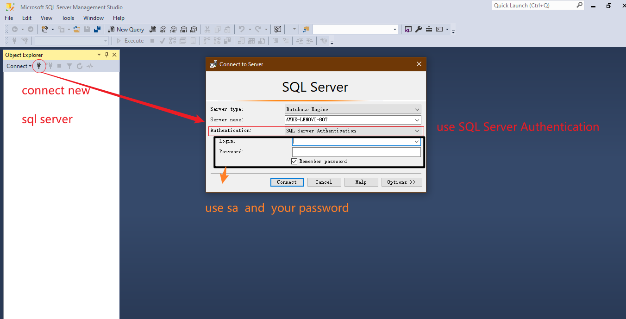The width and height of the screenshot is (626, 319).
Task: Click the Connect Object Explorer plug icon
Action: (x=39, y=66)
